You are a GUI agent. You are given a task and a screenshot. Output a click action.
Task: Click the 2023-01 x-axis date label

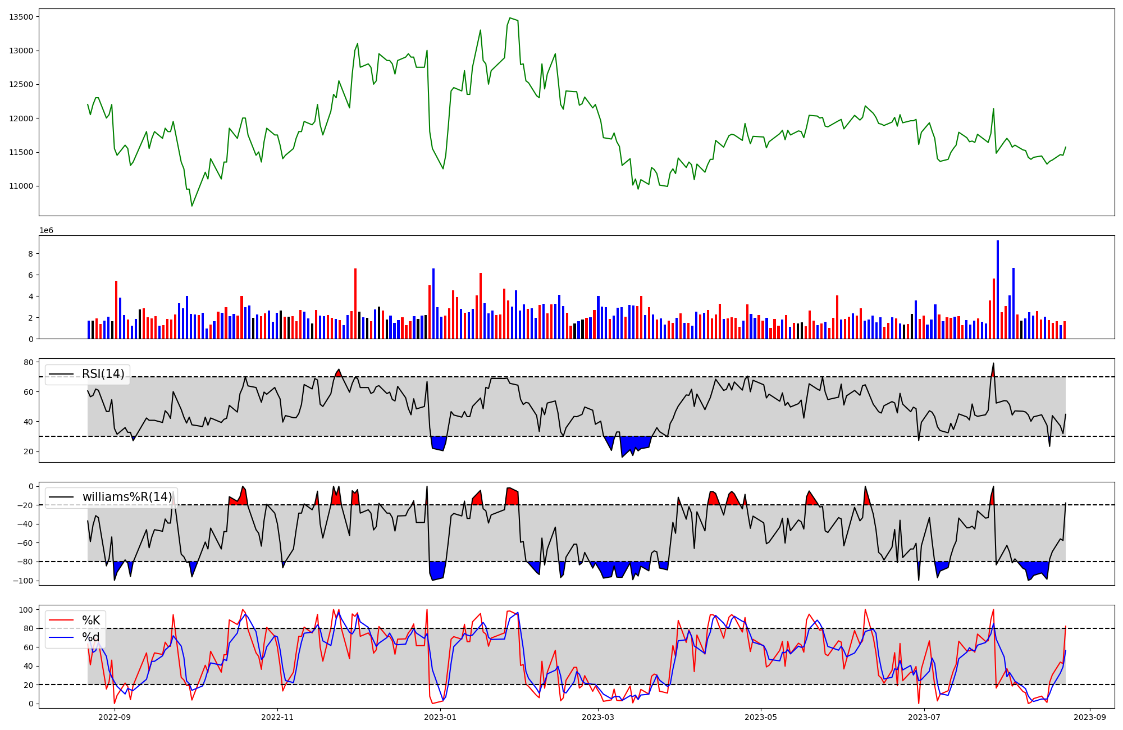coord(440,717)
